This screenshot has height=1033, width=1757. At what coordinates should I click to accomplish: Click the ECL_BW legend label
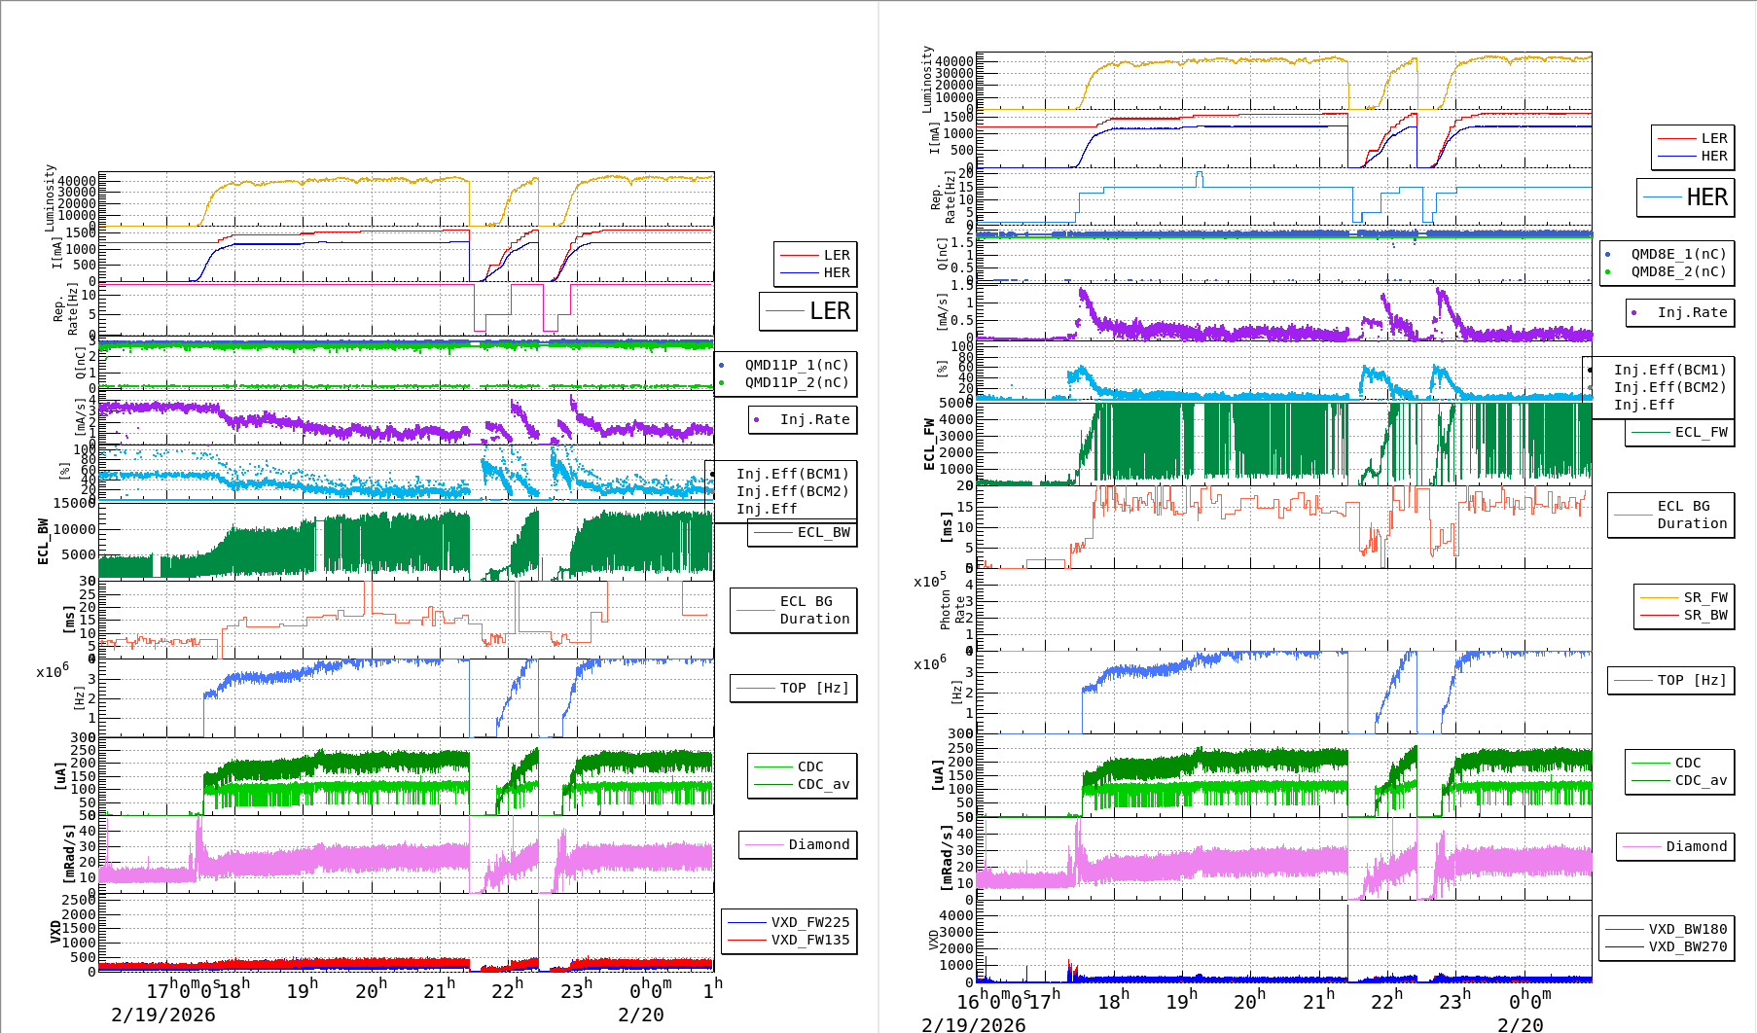(x=823, y=532)
